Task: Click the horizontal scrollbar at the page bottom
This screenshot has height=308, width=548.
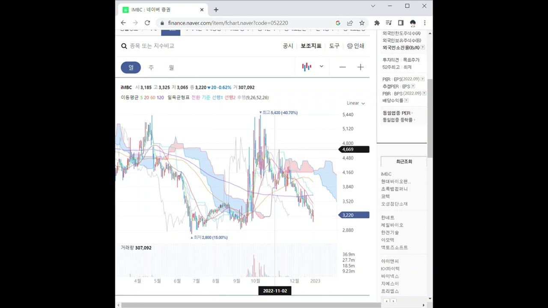Action: pos(251,305)
